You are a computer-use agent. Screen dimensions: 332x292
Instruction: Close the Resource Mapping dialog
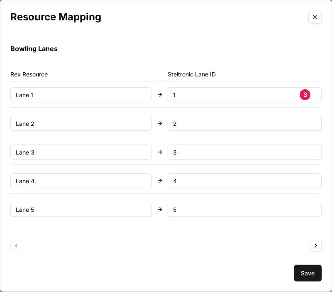pyautogui.click(x=315, y=17)
